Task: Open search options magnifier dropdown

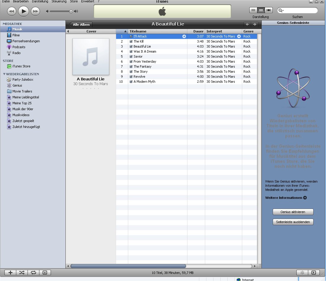Action: click(281, 10)
